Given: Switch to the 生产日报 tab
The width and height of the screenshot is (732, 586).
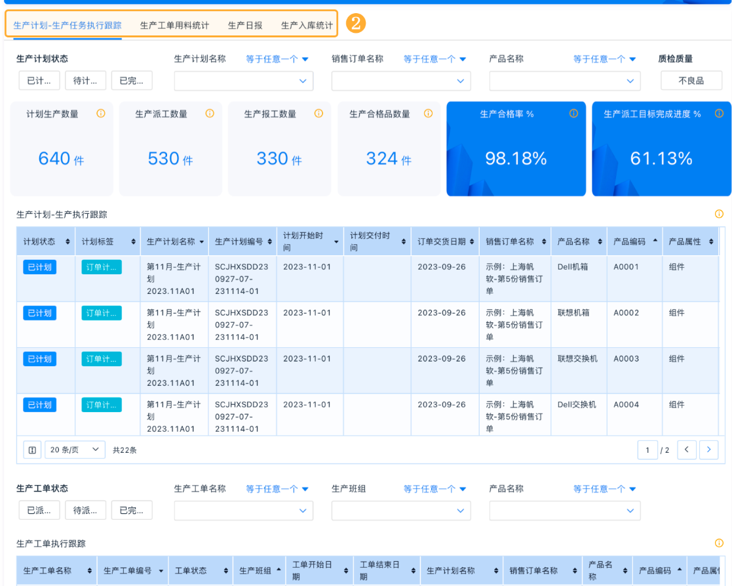Looking at the screenshot, I should [x=245, y=25].
